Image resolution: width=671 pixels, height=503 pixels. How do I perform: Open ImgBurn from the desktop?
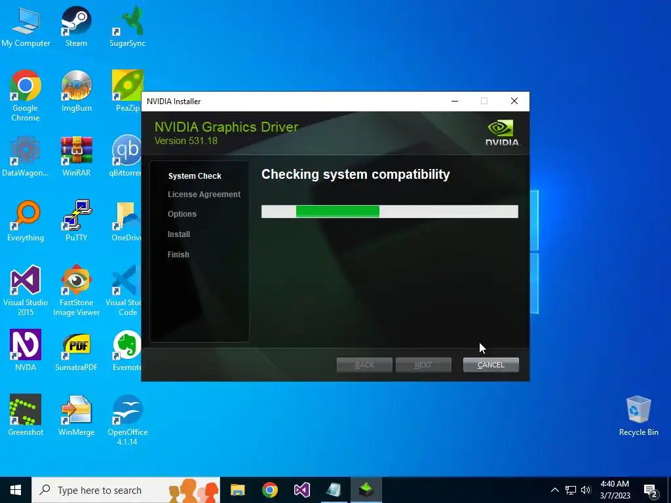point(76,90)
